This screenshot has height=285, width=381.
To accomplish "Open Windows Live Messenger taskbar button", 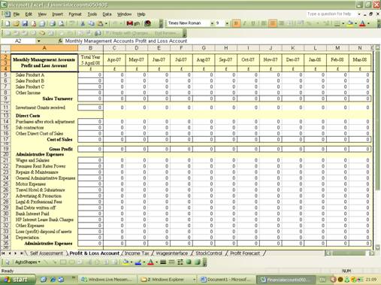I will tap(107, 279).
